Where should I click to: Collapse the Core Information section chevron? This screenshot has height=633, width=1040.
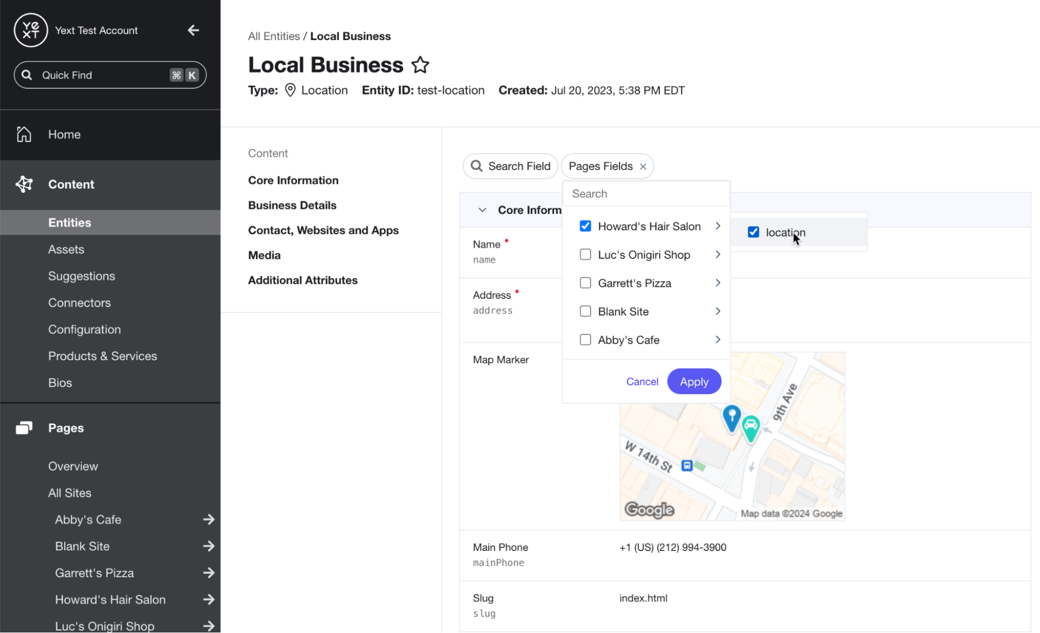pyautogui.click(x=482, y=210)
